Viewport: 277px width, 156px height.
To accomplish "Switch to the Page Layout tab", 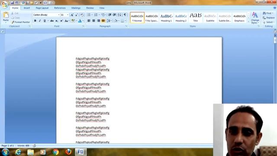I will click(42, 8).
